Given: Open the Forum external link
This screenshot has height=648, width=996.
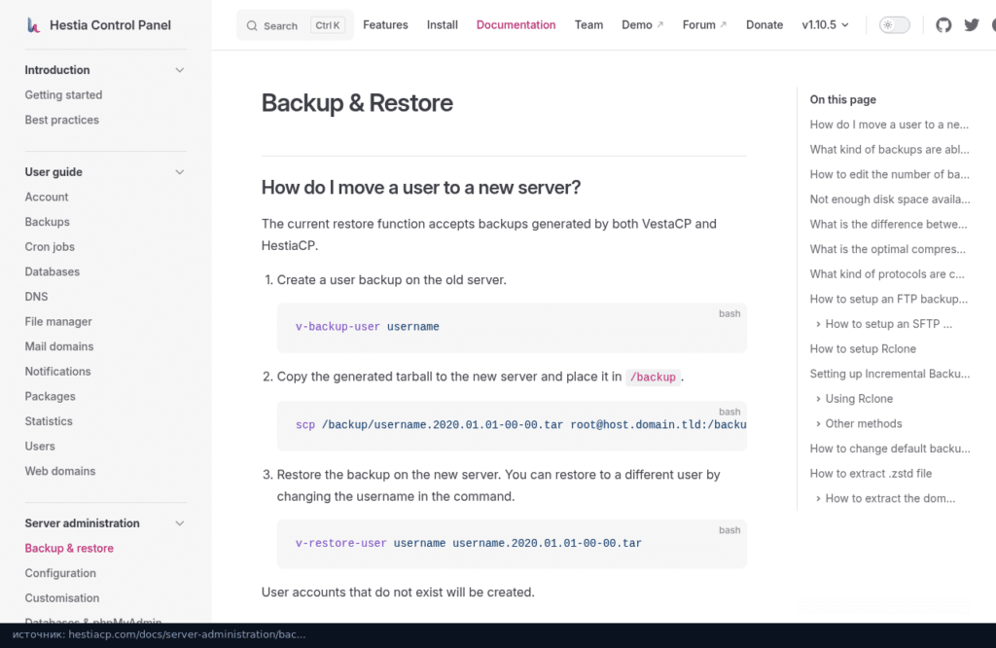Looking at the screenshot, I should pos(704,24).
